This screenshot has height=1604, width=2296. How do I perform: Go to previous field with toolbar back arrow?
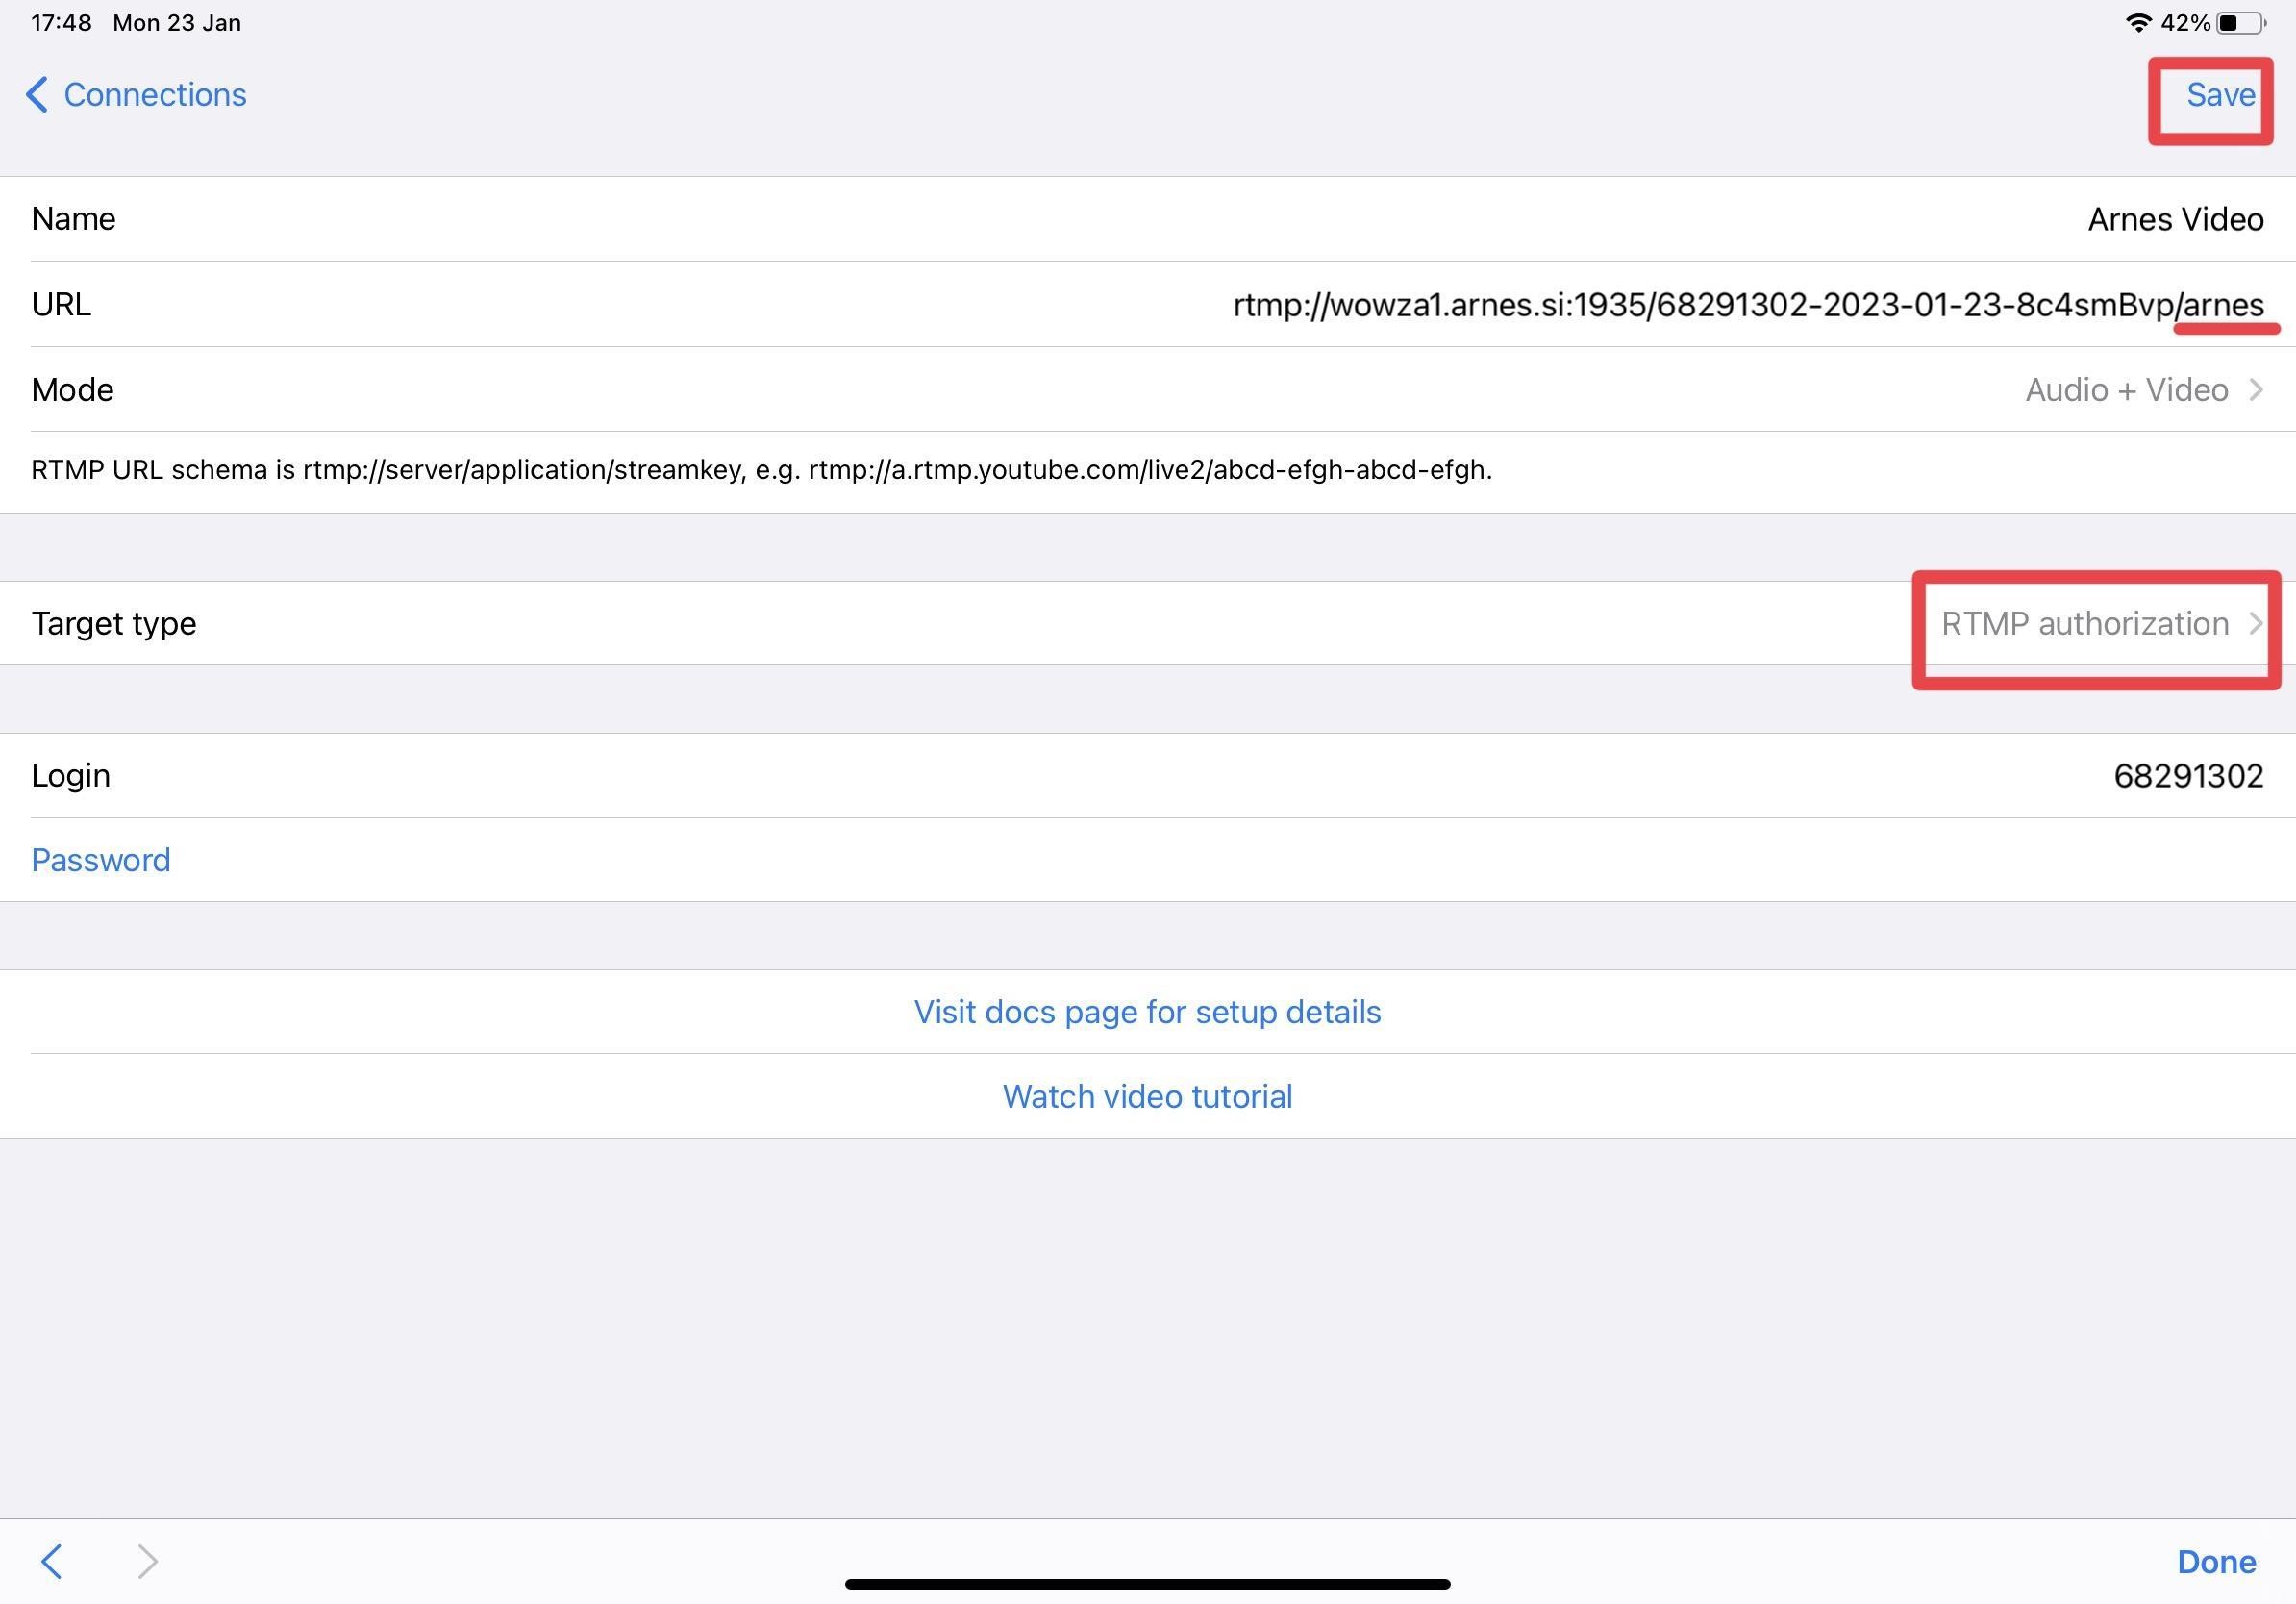(x=52, y=1561)
